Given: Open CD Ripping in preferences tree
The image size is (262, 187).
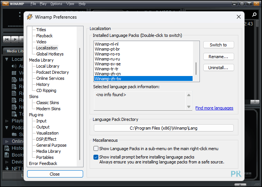Looking at the screenshot, I should coord(46,90).
